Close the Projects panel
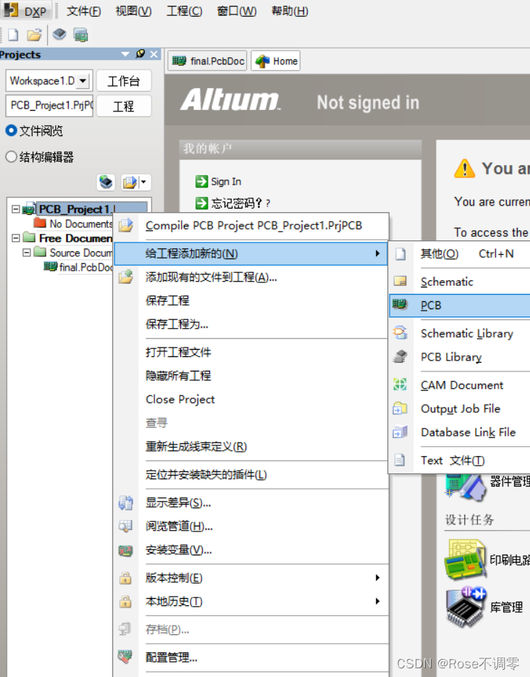The height and width of the screenshot is (677, 530). (153, 54)
